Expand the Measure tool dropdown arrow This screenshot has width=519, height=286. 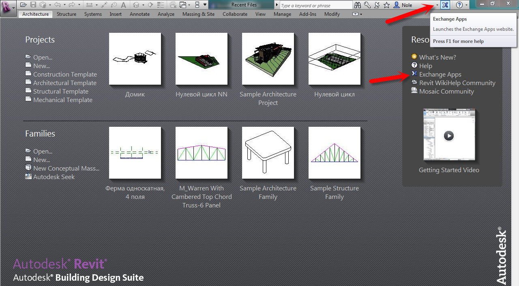pyautogui.click(x=97, y=5)
